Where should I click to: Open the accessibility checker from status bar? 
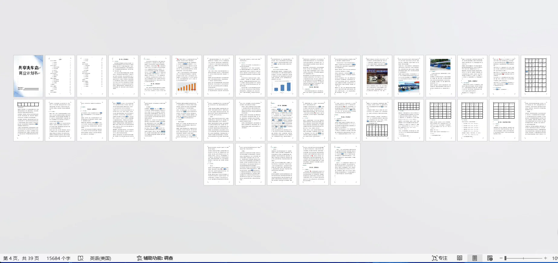click(155, 258)
